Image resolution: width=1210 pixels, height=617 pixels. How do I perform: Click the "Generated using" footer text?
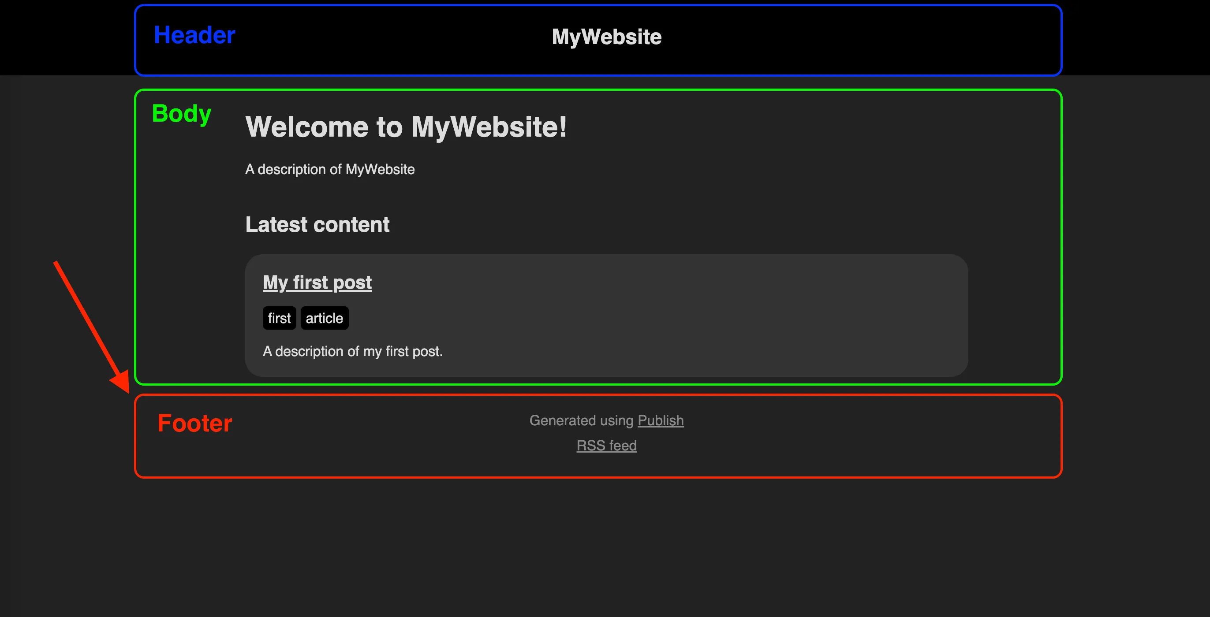(583, 420)
